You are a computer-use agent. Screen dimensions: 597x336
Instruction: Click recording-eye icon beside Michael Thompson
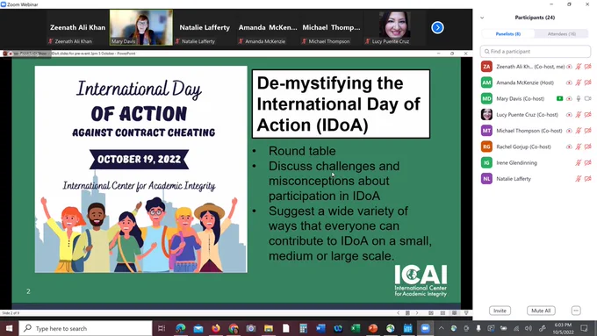point(569,131)
